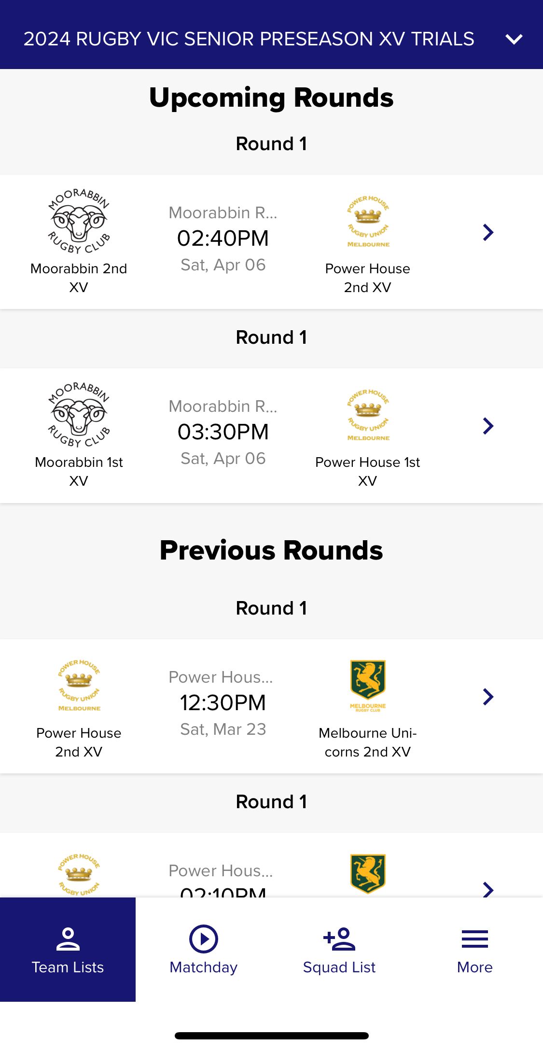Screen dimensions: 543x1051
Task: Tap the Team Lists person icon
Action: pyautogui.click(x=68, y=939)
